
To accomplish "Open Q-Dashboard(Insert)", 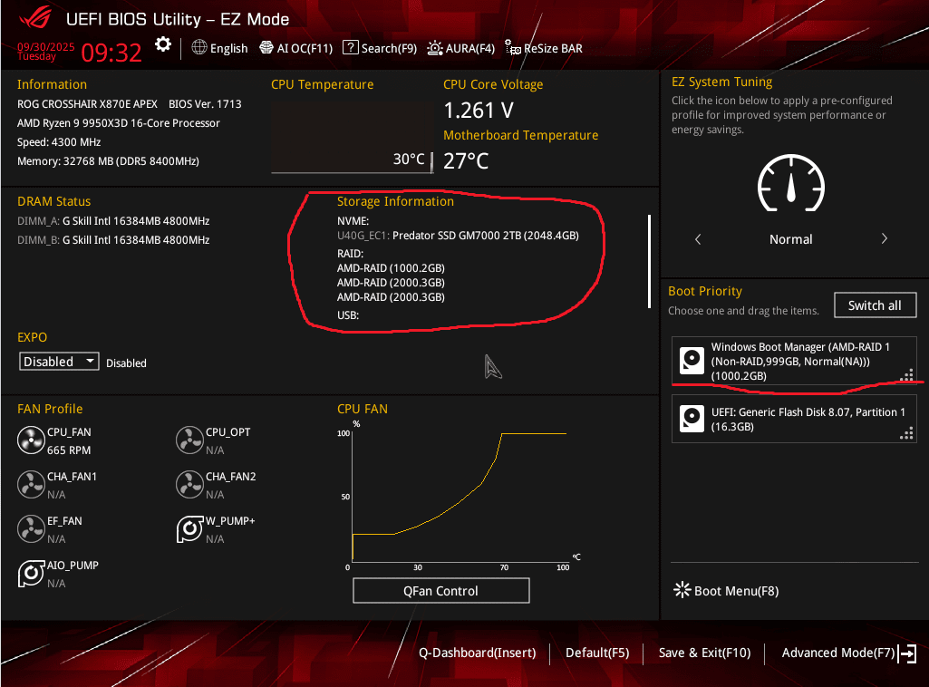I will pos(478,653).
